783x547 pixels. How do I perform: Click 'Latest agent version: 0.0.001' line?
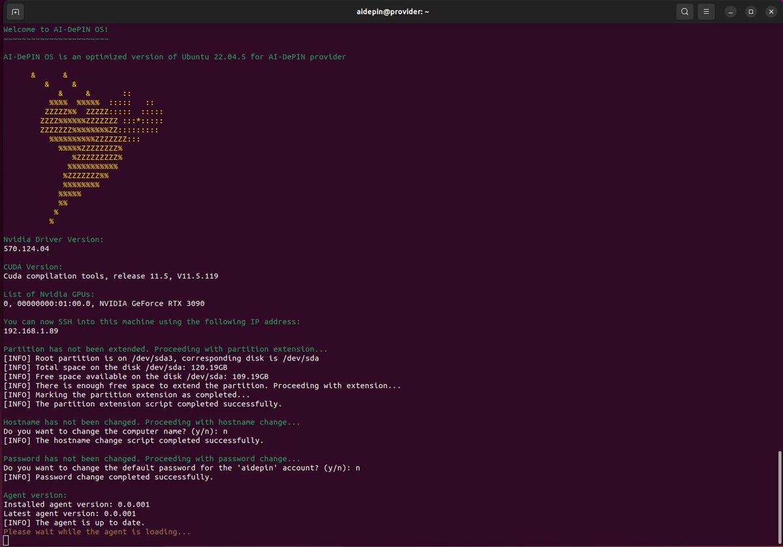click(x=70, y=513)
